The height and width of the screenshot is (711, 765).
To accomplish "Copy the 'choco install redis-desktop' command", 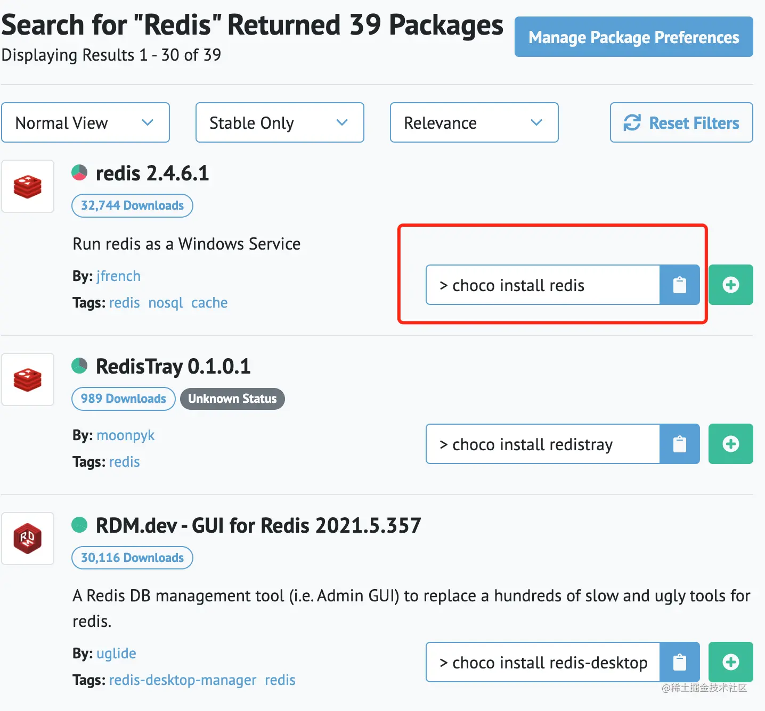I will click(x=679, y=662).
